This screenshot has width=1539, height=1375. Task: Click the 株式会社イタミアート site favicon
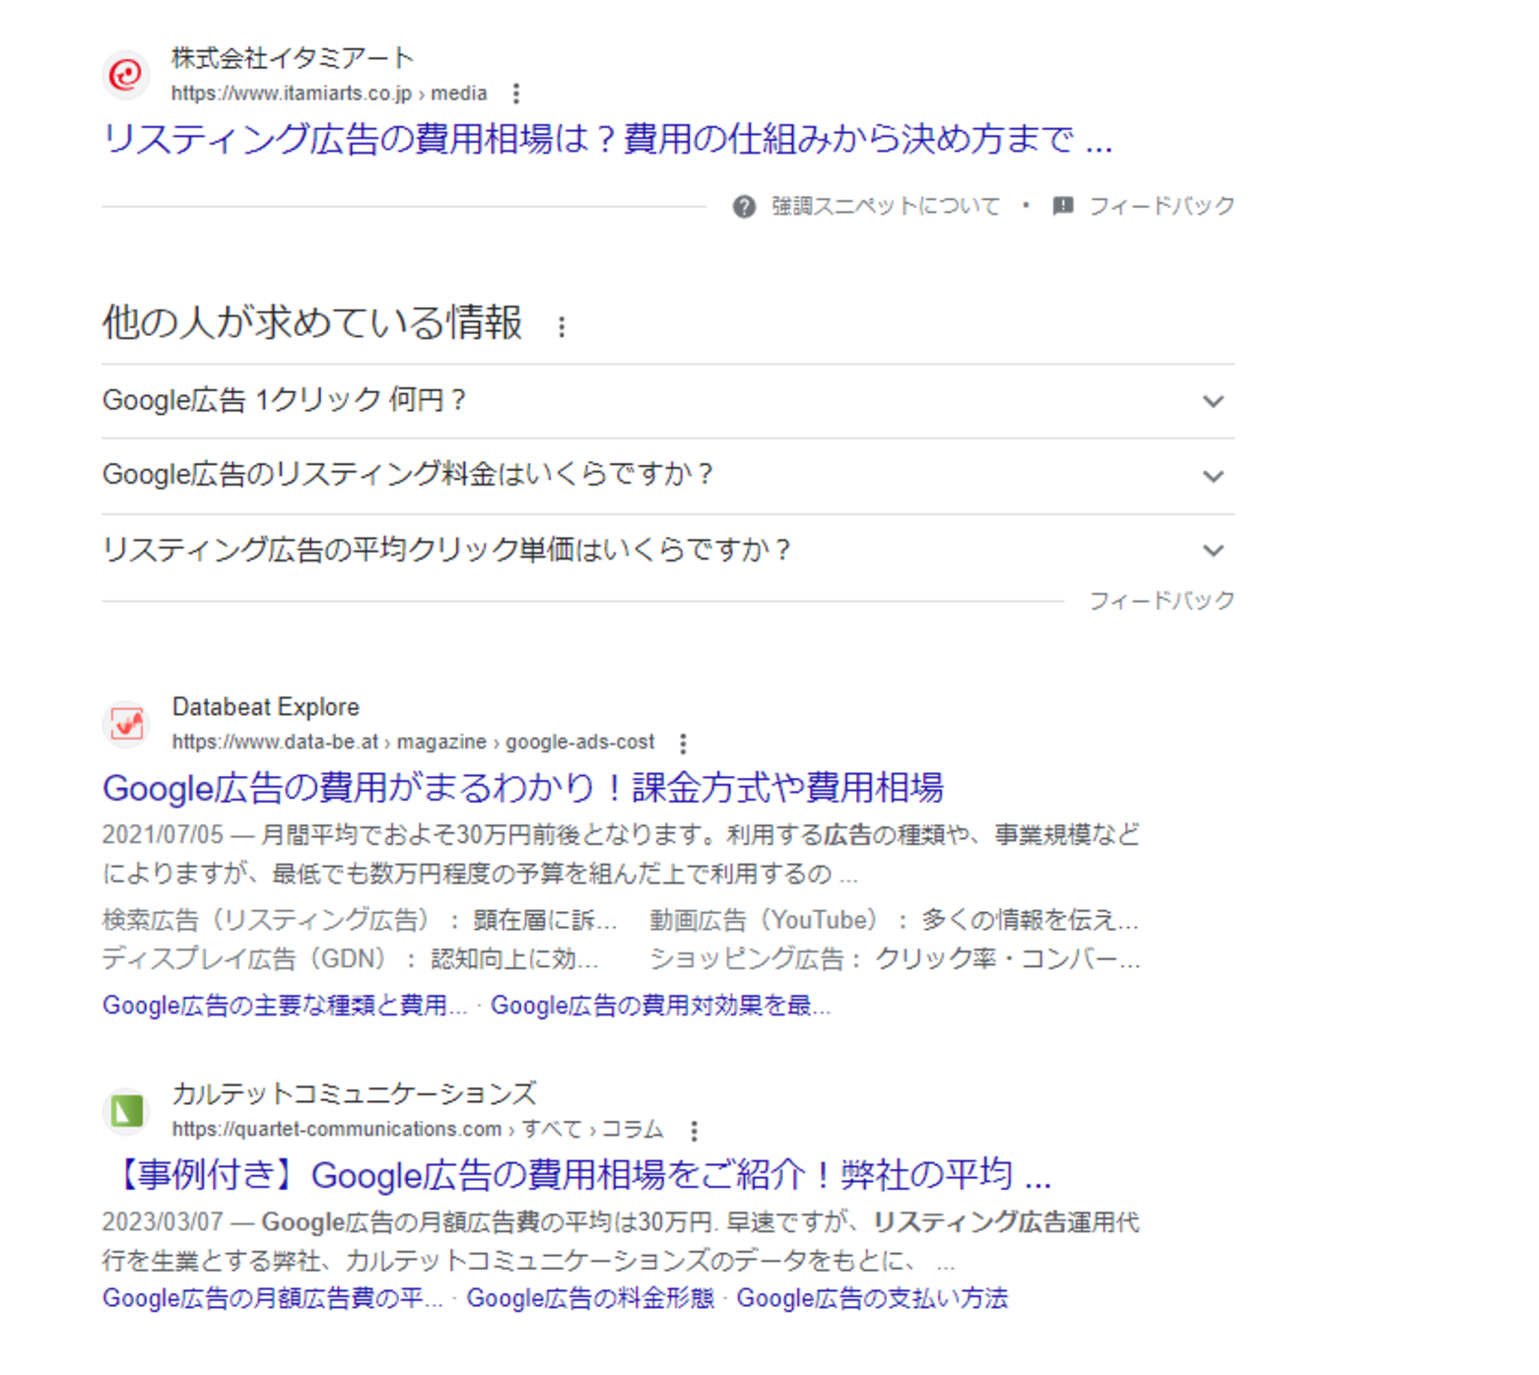[x=126, y=75]
